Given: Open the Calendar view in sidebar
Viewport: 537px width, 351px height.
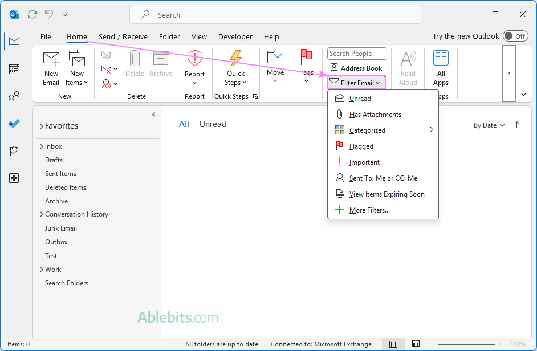Looking at the screenshot, I should coord(14,69).
